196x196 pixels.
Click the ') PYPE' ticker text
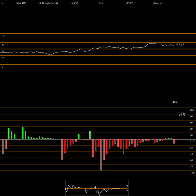point(129,3)
